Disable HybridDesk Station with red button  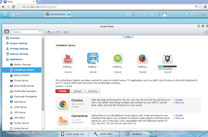(62, 91)
